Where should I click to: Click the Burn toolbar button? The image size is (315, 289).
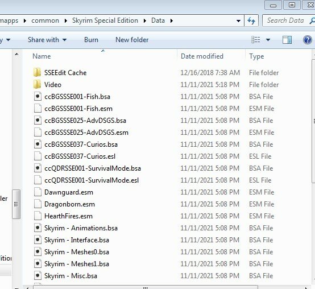[x=91, y=40]
